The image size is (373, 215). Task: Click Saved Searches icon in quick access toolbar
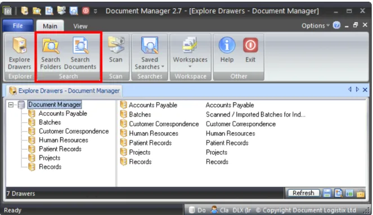pos(74,11)
